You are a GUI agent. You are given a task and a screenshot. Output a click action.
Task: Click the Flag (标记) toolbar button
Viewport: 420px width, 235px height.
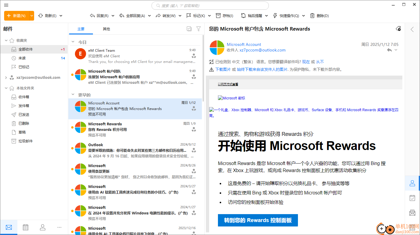click(x=196, y=16)
